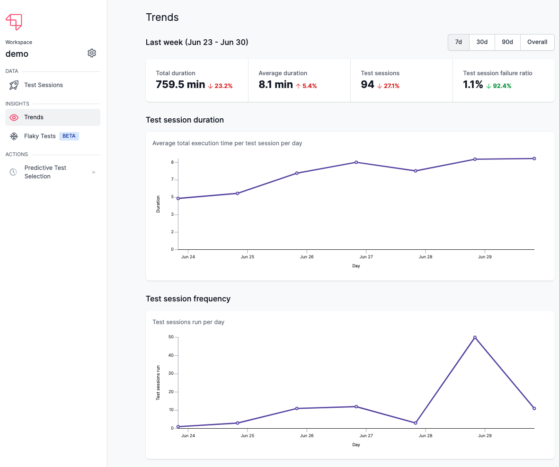Switch to 90d time range
The image size is (559, 467).
507,42
